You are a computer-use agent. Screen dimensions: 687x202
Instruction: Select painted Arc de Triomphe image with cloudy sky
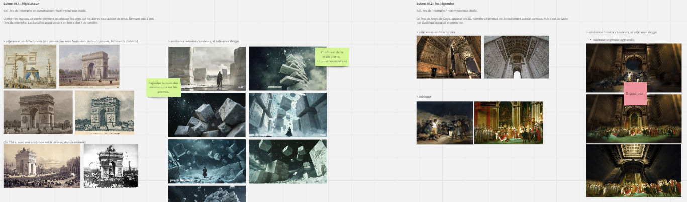89,66
